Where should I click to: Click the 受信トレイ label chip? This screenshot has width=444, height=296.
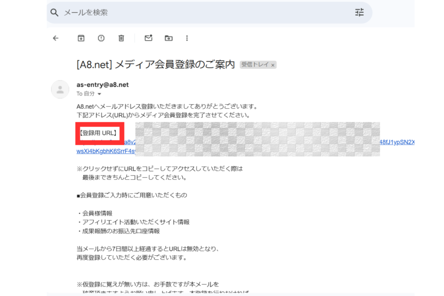pos(255,65)
